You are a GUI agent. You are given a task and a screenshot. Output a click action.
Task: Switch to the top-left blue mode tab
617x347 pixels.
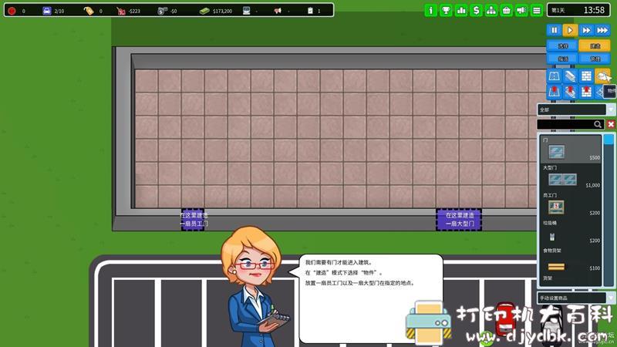point(562,45)
